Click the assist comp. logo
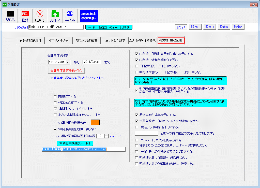260x188 pixels. pyautogui.click(x=88, y=16)
